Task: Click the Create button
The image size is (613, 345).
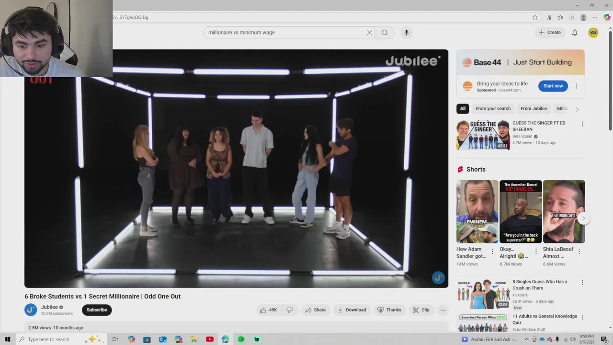Action: (x=549, y=33)
